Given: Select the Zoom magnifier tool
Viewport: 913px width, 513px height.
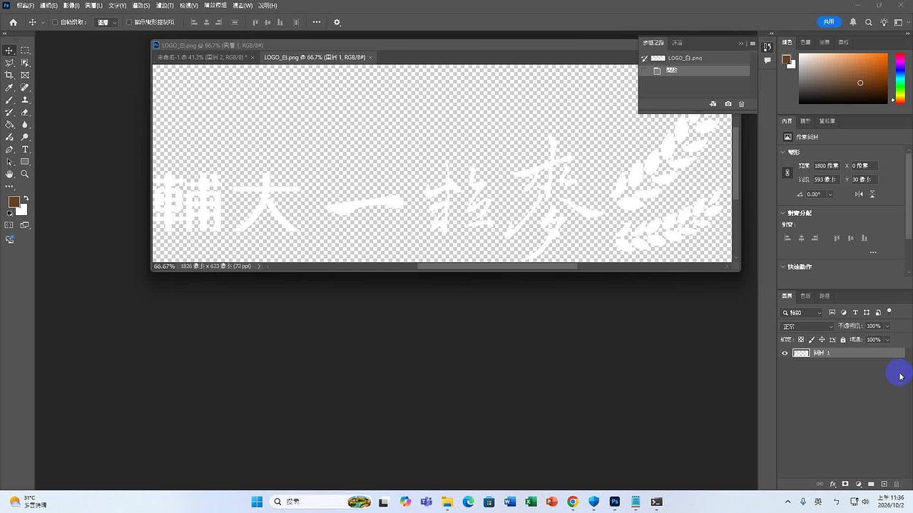Looking at the screenshot, I should point(25,174).
